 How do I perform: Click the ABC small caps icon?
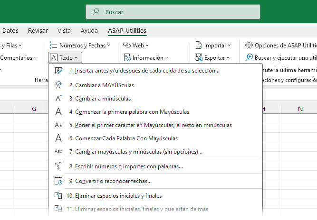[x=58, y=151]
